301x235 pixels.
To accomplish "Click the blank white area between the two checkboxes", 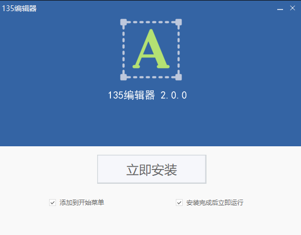I will [140, 203].
